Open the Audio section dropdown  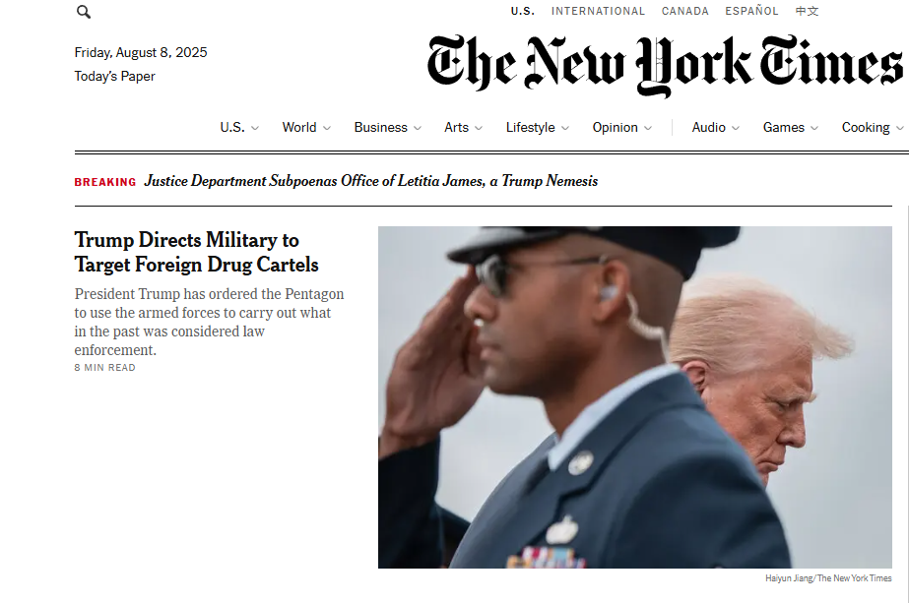click(x=715, y=128)
